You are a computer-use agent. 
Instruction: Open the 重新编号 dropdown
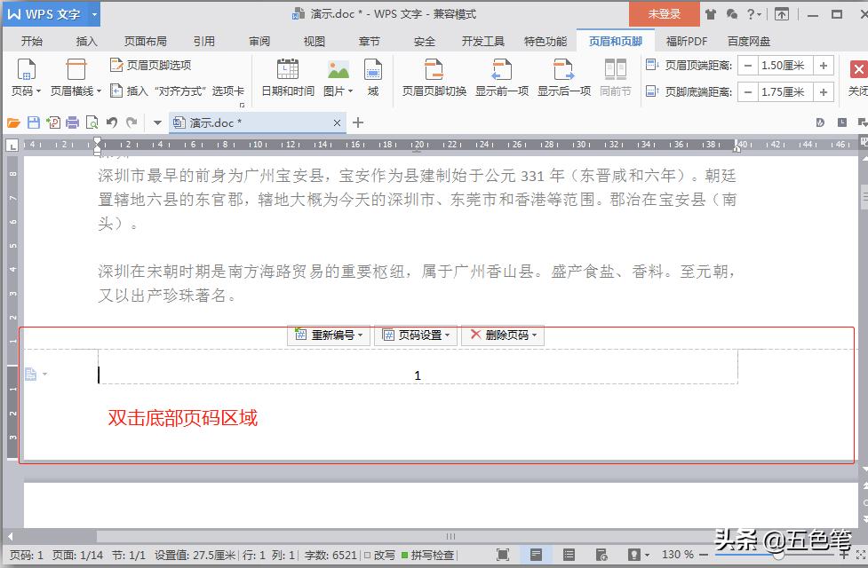click(328, 335)
